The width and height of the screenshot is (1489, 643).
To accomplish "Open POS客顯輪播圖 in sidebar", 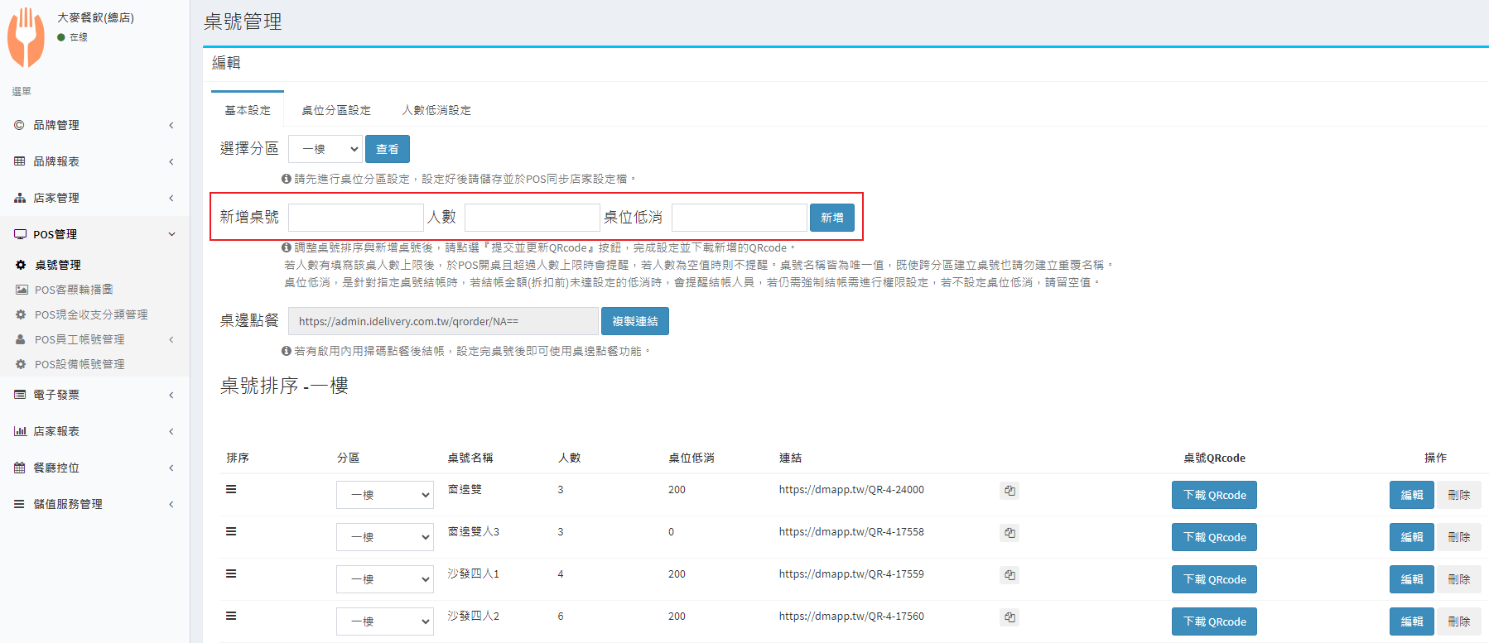I will 73,290.
